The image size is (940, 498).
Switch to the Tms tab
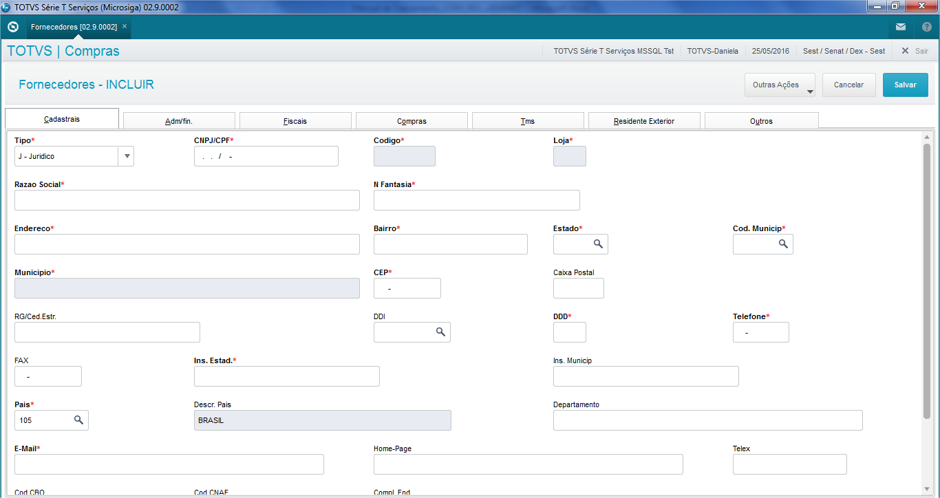click(528, 121)
